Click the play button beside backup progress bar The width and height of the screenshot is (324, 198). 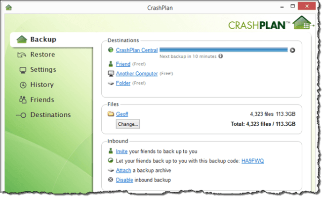pos(292,50)
